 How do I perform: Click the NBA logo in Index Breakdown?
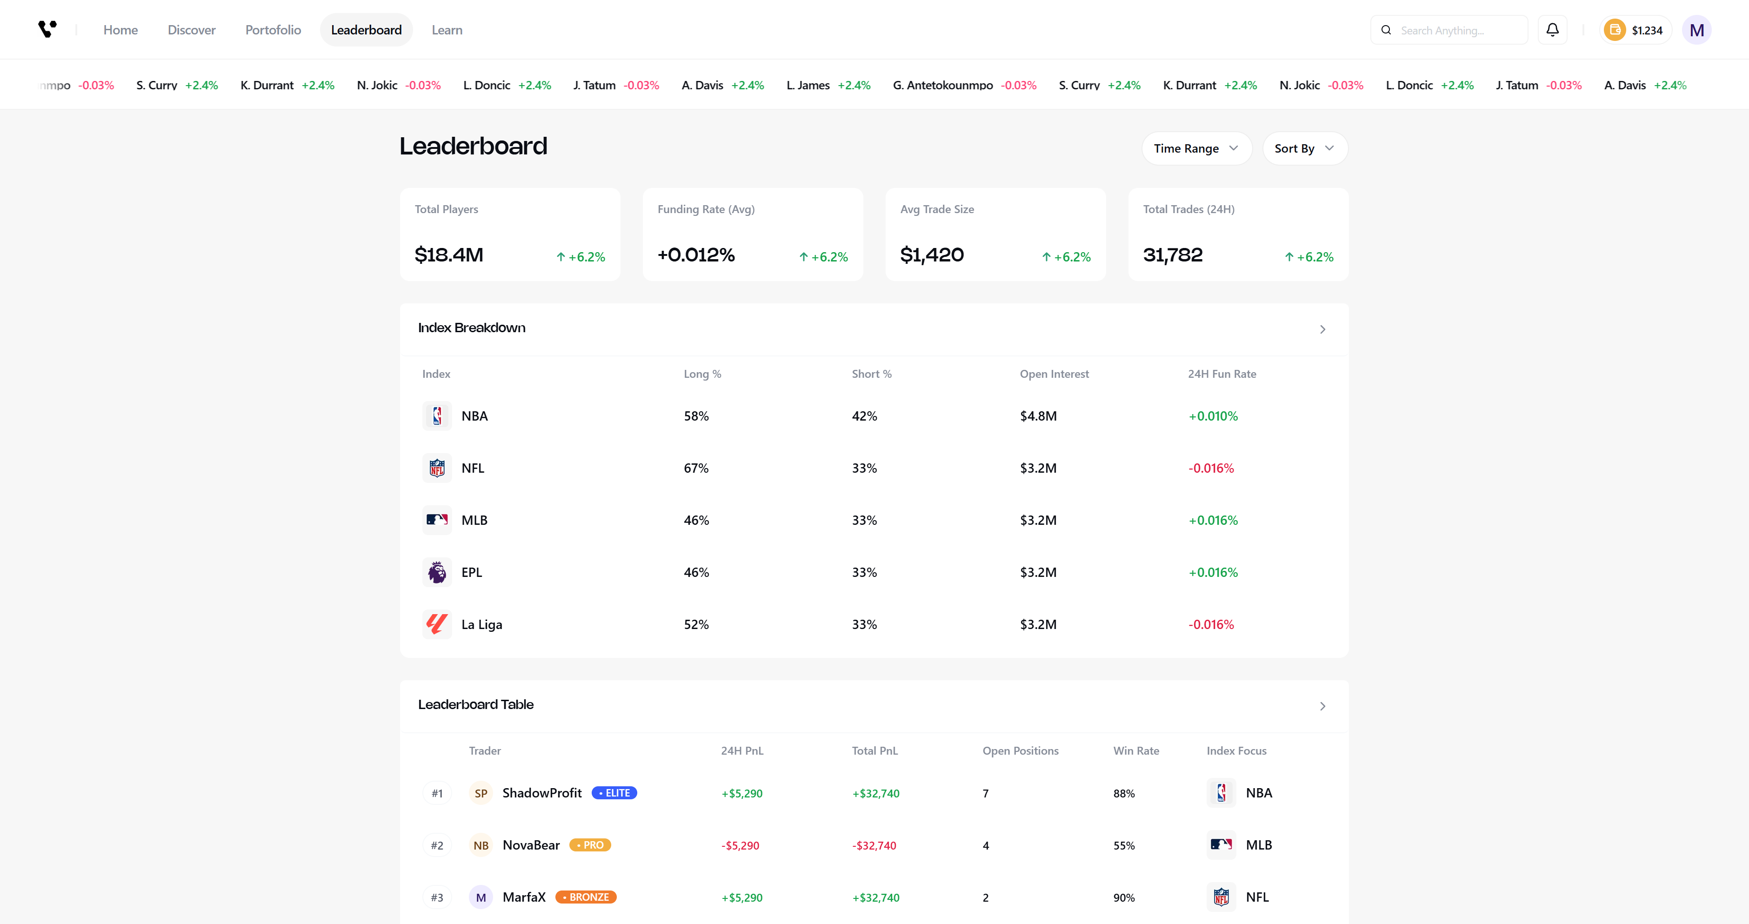437,415
